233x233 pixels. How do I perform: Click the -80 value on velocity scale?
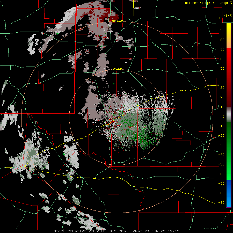221,193
